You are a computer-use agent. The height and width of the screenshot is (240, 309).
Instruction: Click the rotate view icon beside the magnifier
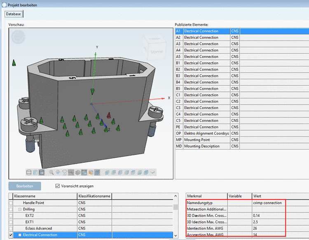(x=58, y=172)
